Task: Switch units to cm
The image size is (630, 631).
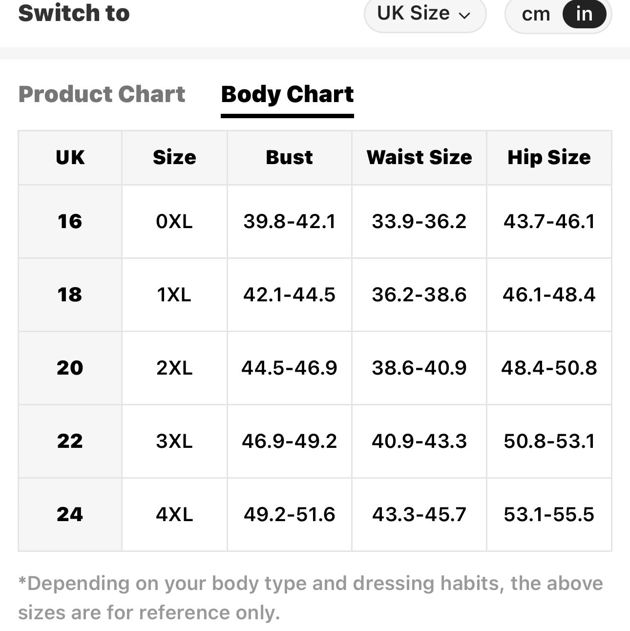Action: point(536,14)
